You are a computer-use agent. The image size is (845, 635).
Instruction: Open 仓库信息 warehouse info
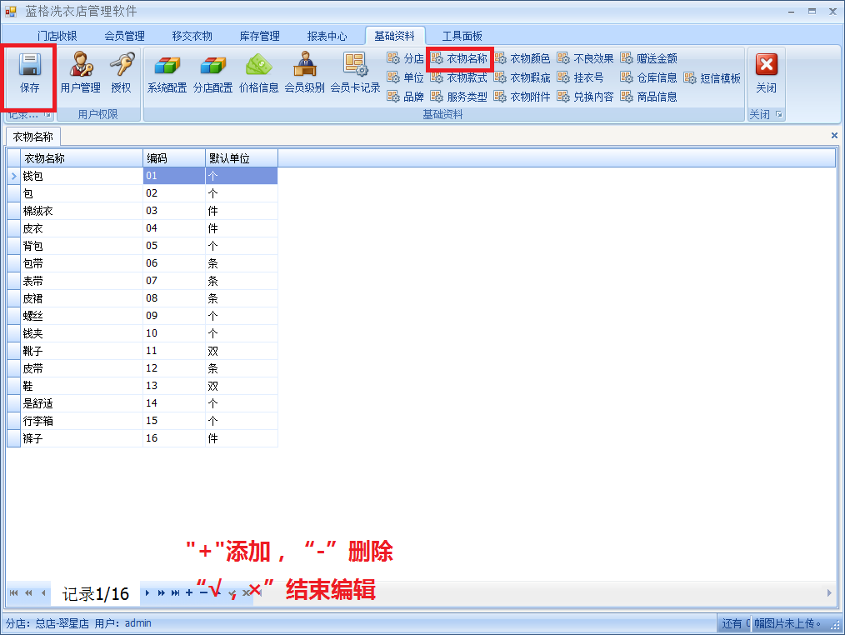[x=649, y=77]
